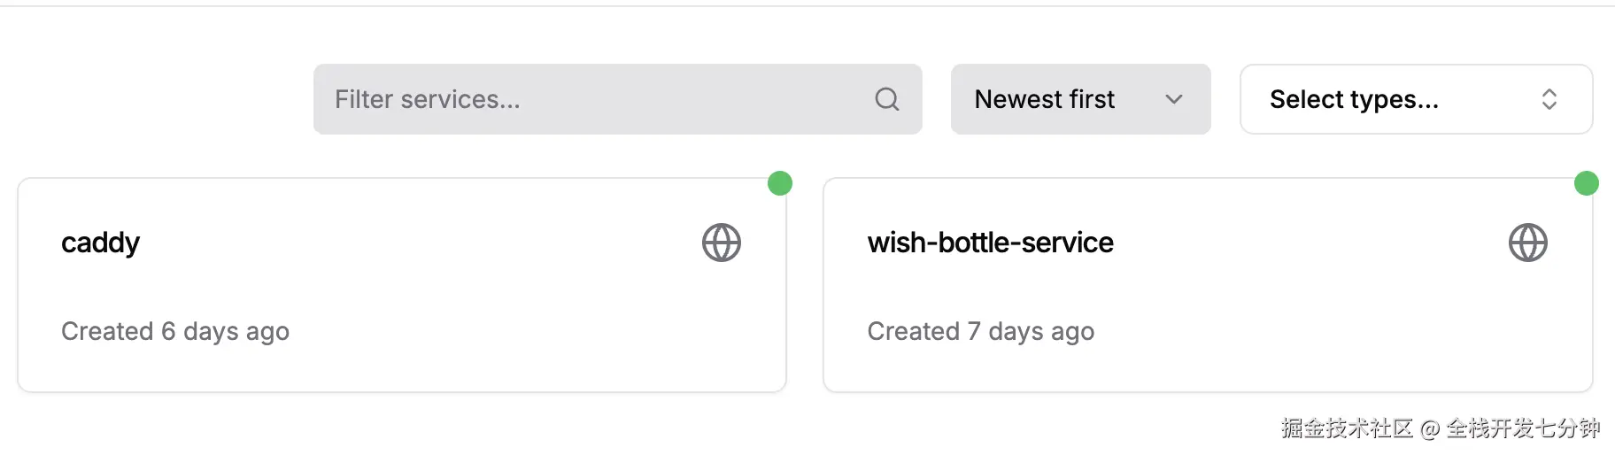Click the globe icon on the wish-bottle-service card
The width and height of the screenshot is (1615, 455).
click(x=1527, y=243)
